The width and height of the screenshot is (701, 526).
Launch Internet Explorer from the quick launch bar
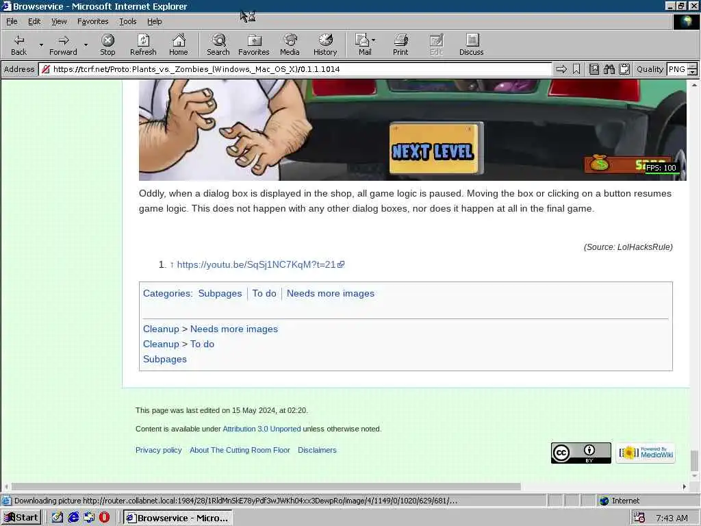pos(73,518)
